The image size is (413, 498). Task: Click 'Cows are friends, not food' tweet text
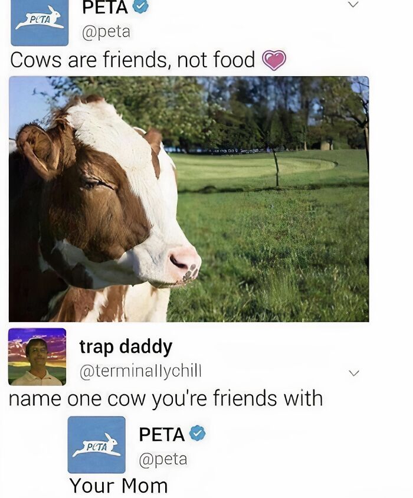[x=133, y=60]
